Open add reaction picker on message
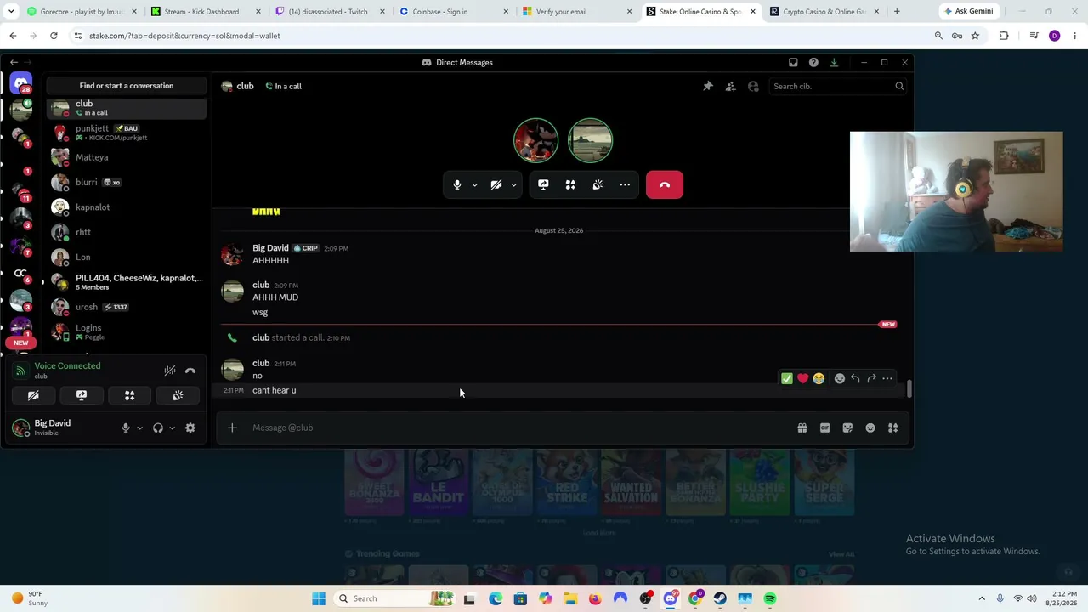 pyautogui.click(x=840, y=378)
